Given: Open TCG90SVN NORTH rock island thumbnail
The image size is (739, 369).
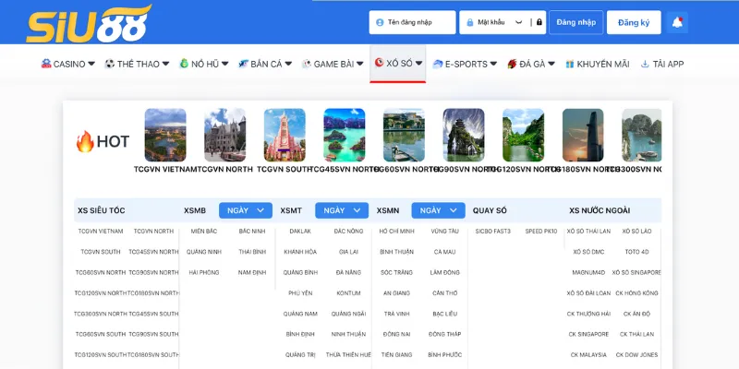Looking at the screenshot, I should pyautogui.click(x=464, y=135).
